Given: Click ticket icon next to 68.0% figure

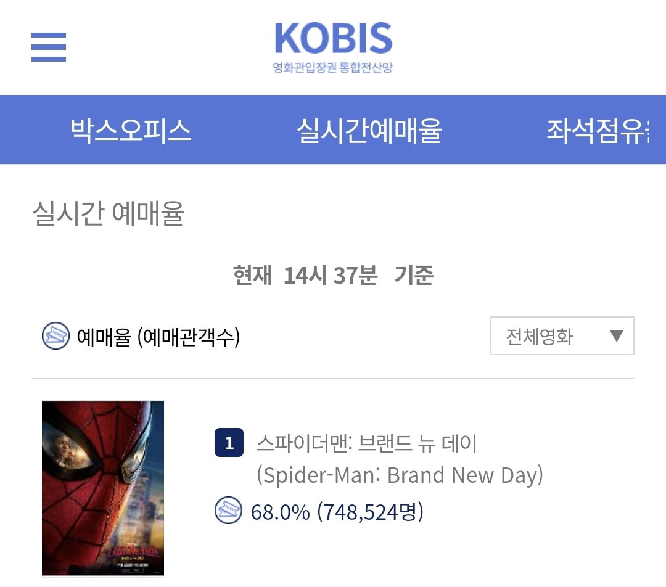Looking at the screenshot, I should (x=229, y=510).
